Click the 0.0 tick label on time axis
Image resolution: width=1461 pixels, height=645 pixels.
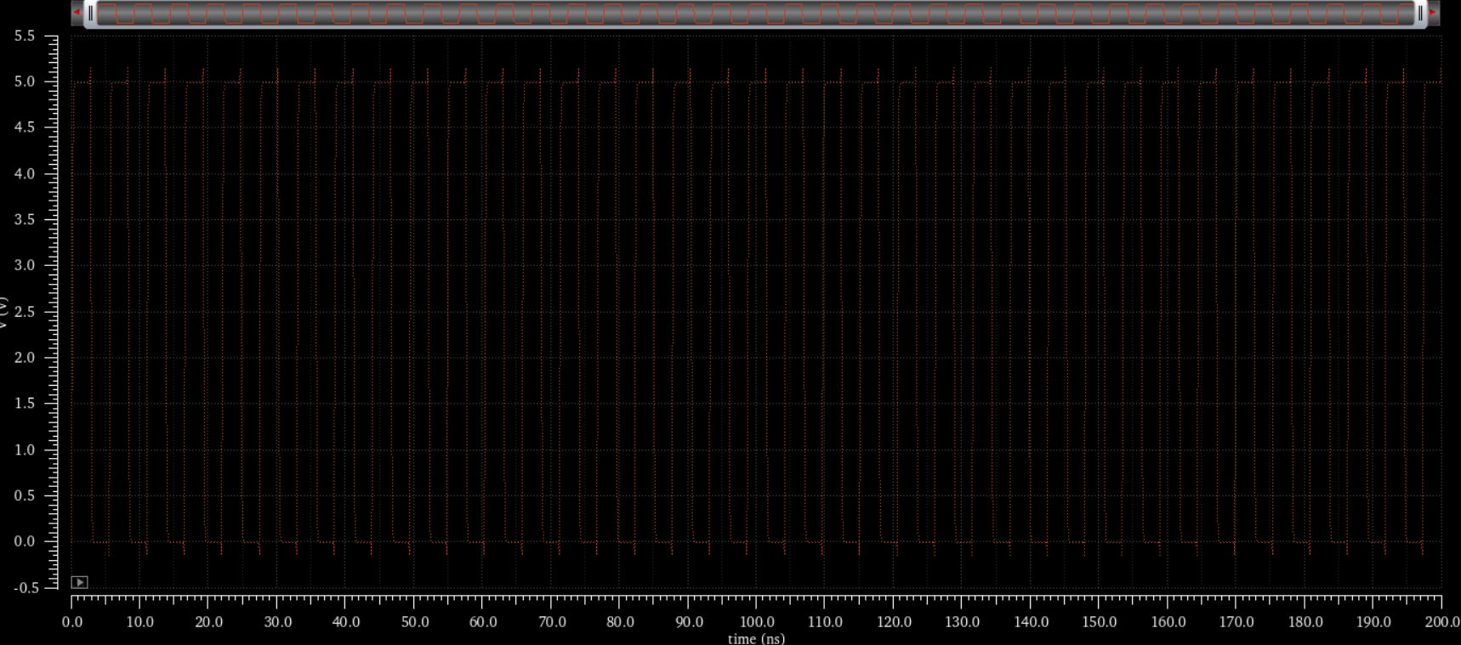tap(72, 622)
